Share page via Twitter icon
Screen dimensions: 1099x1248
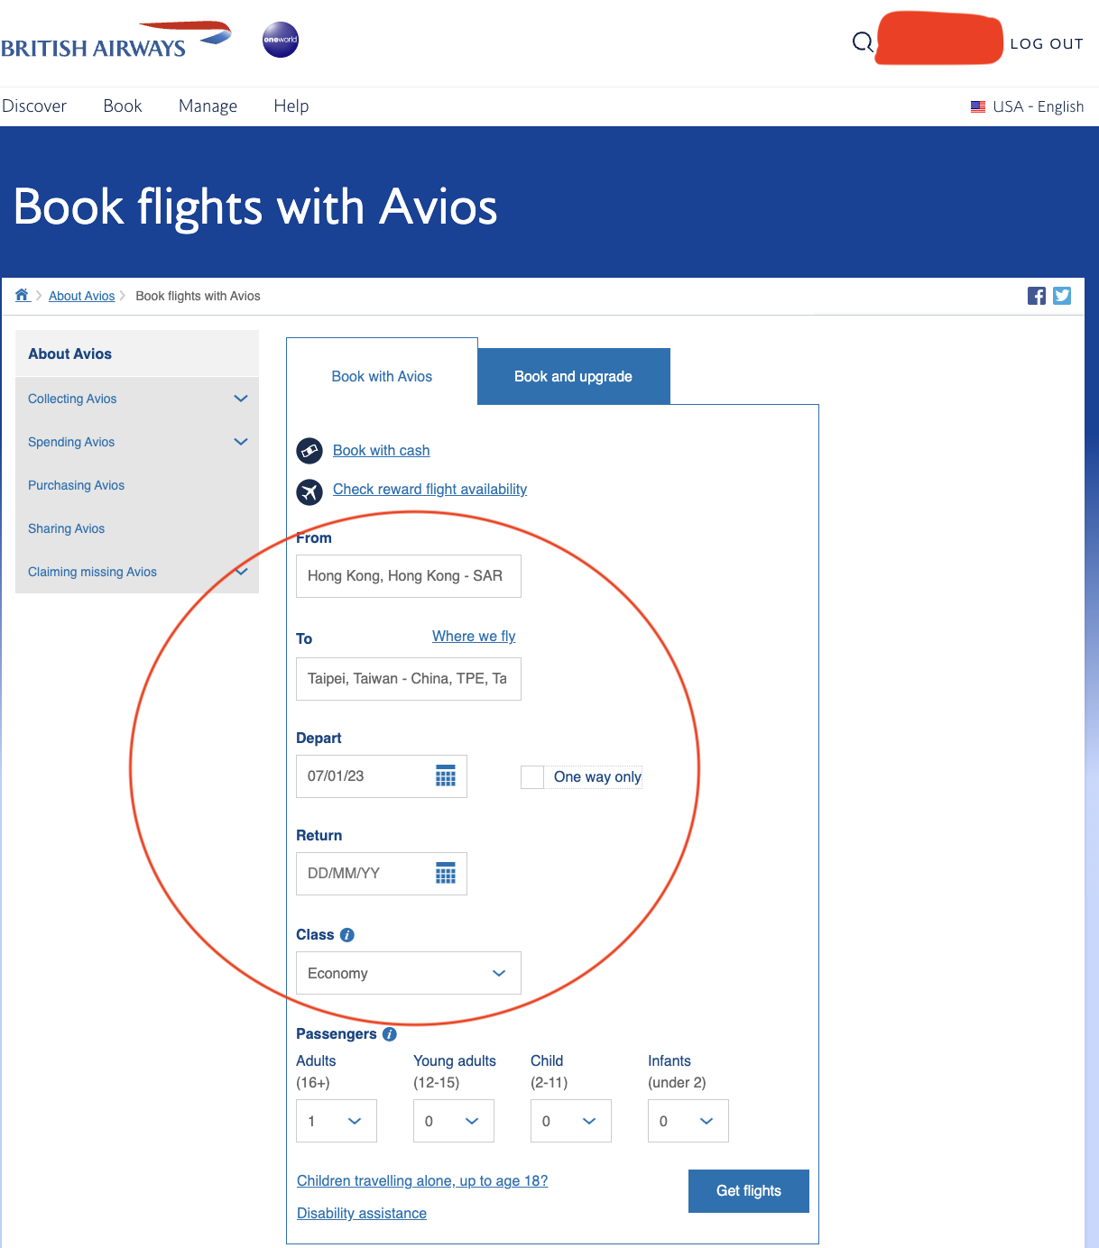1062,296
